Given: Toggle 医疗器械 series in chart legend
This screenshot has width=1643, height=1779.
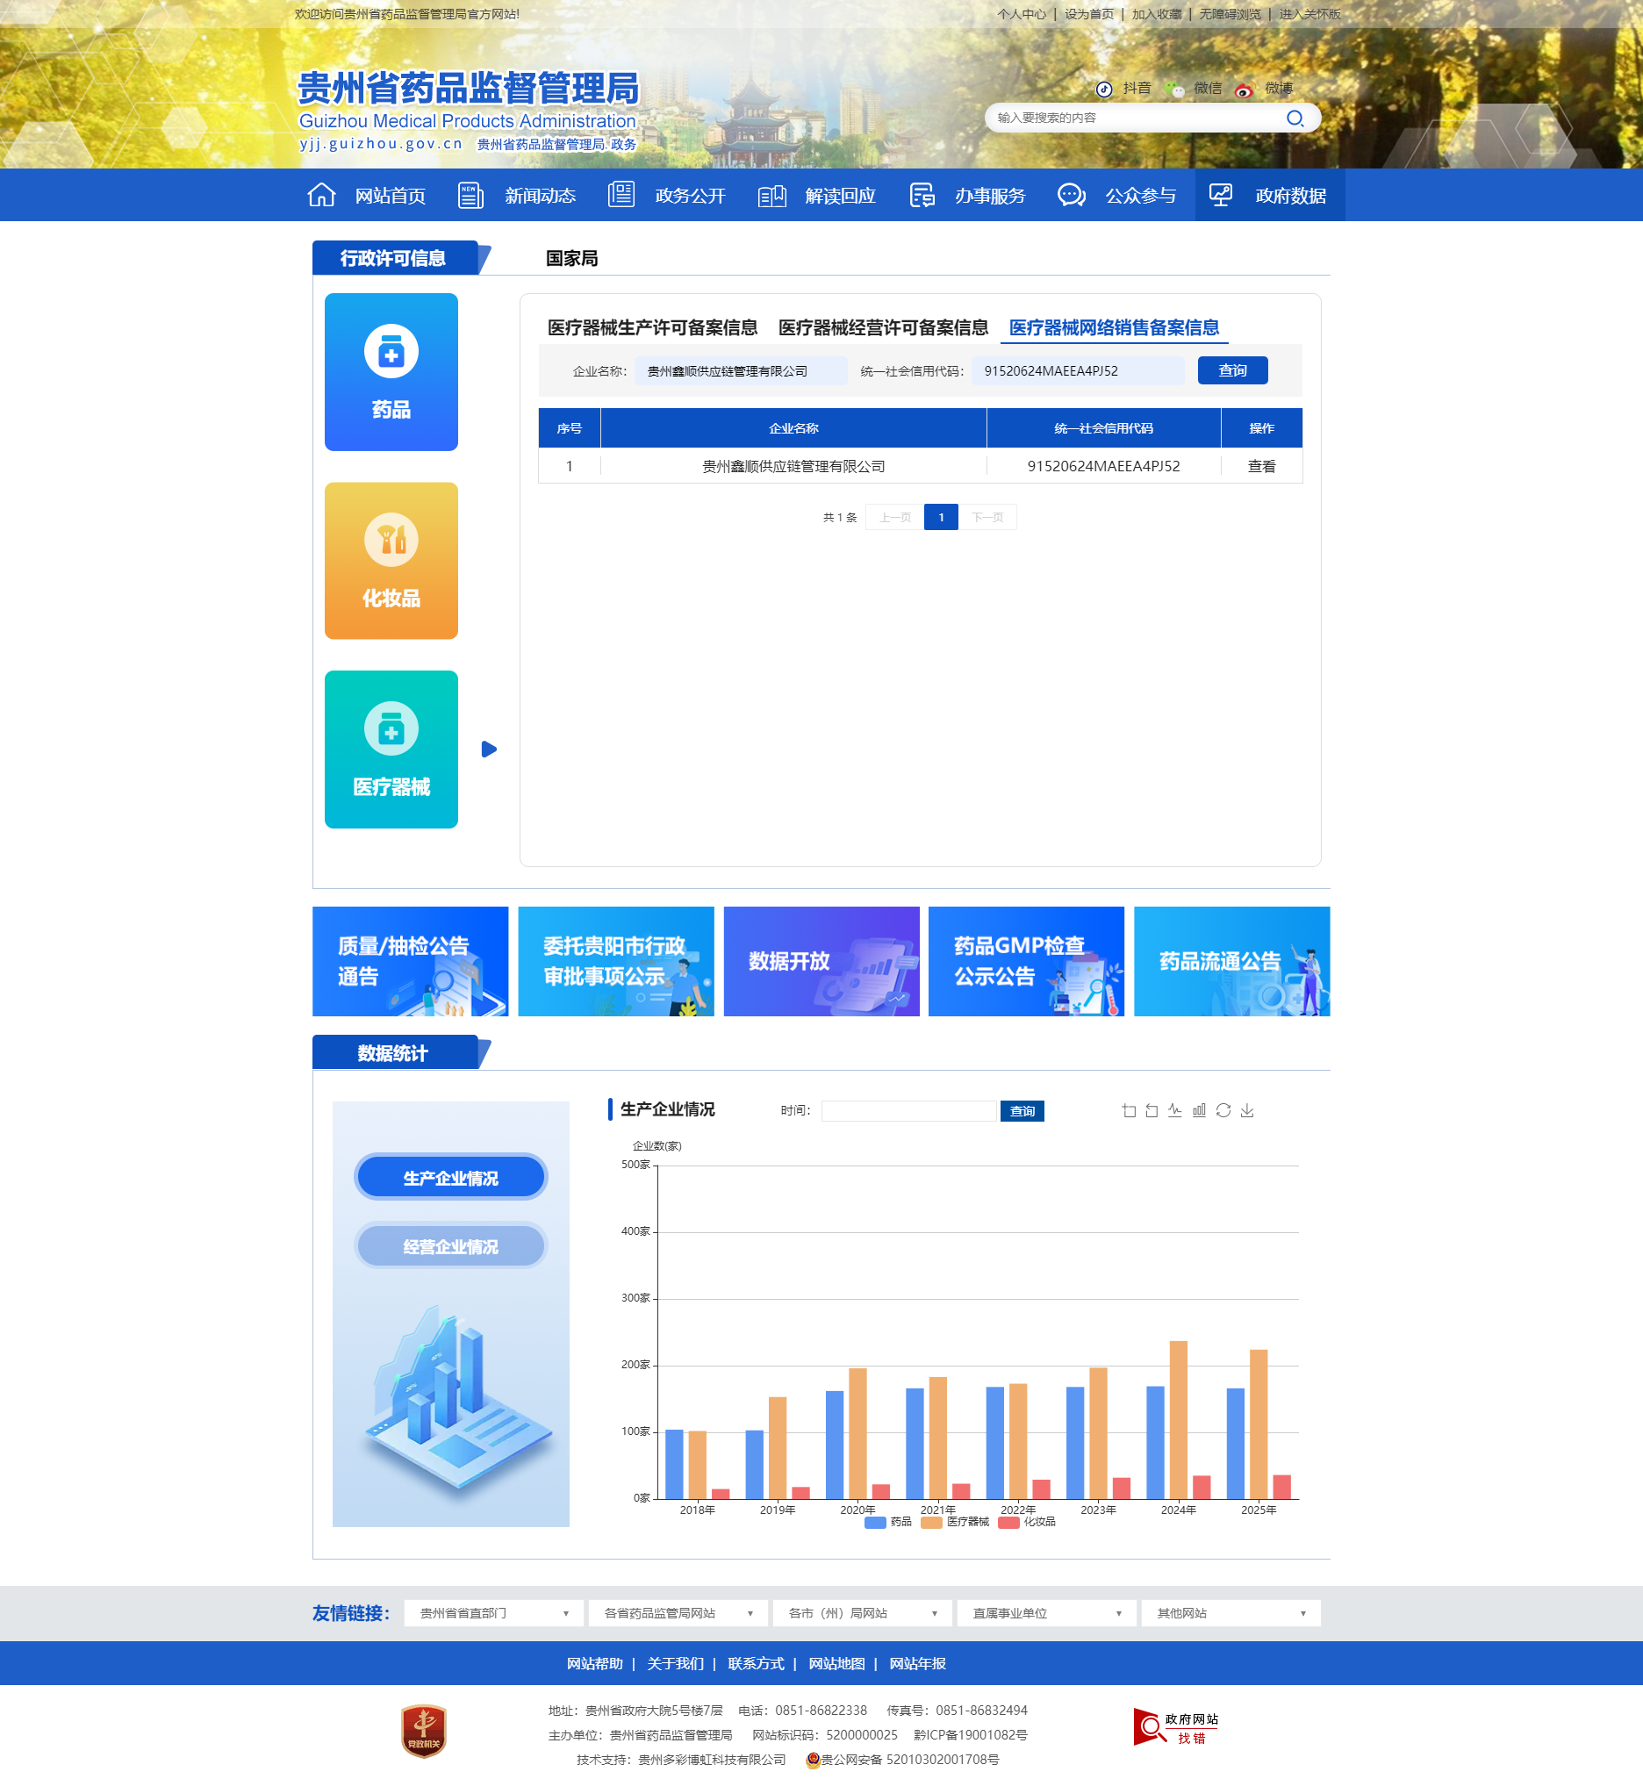Looking at the screenshot, I should coord(955,1522).
